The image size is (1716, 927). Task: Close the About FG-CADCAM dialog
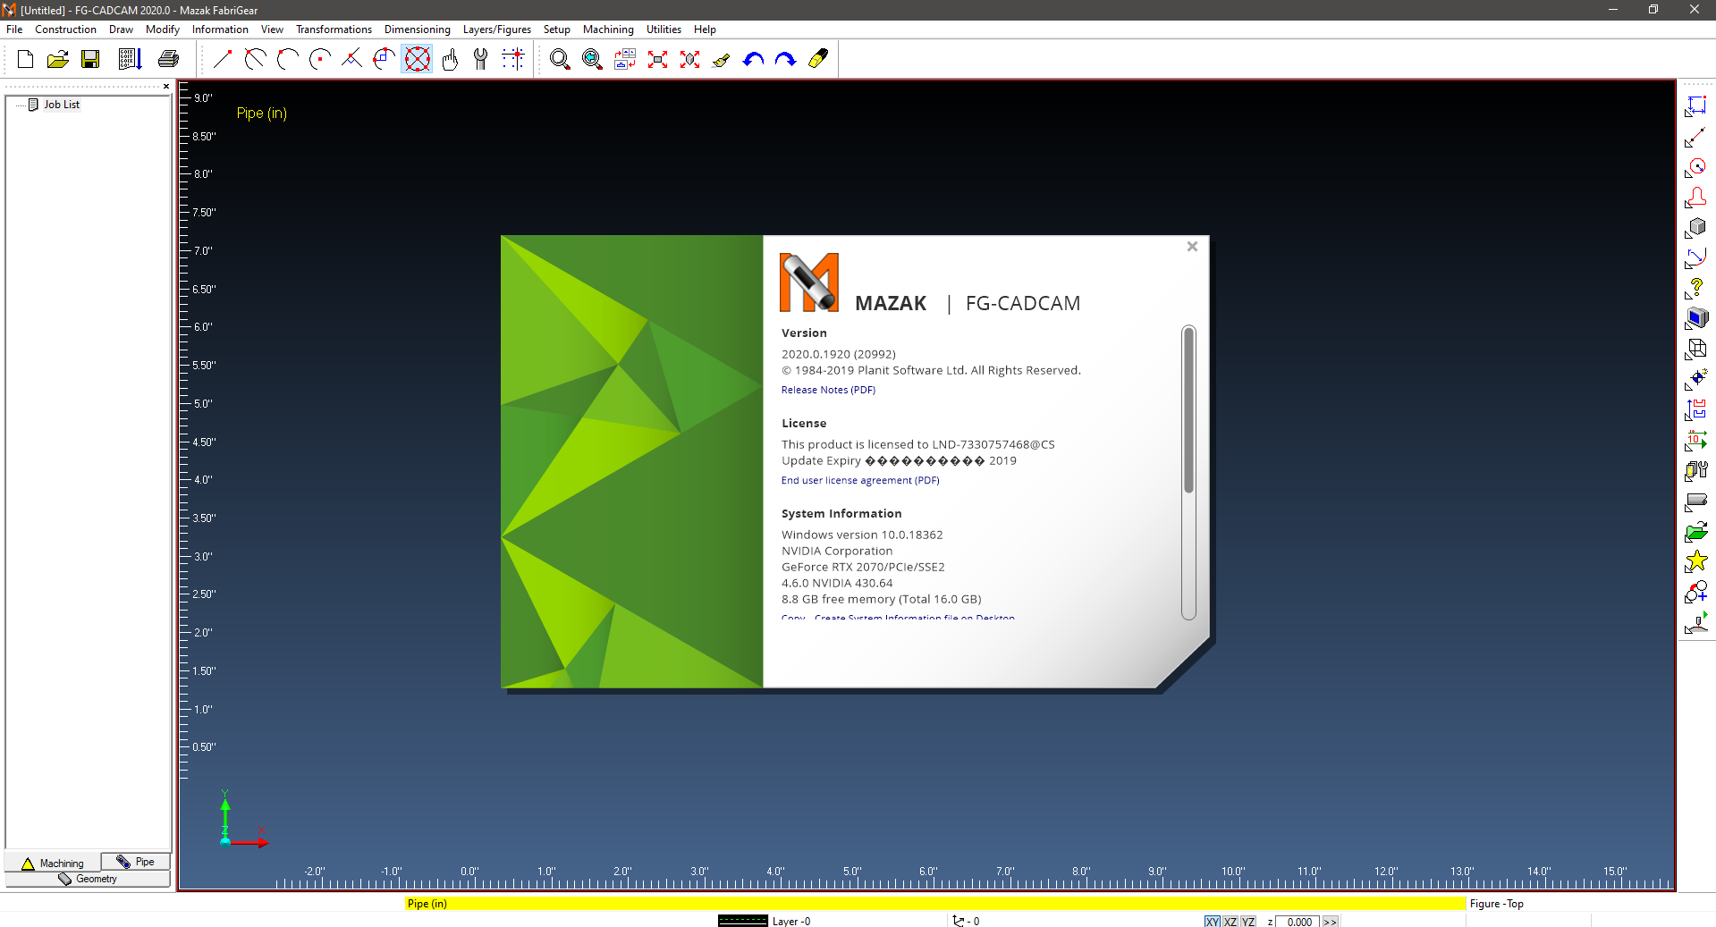(x=1192, y=247)
